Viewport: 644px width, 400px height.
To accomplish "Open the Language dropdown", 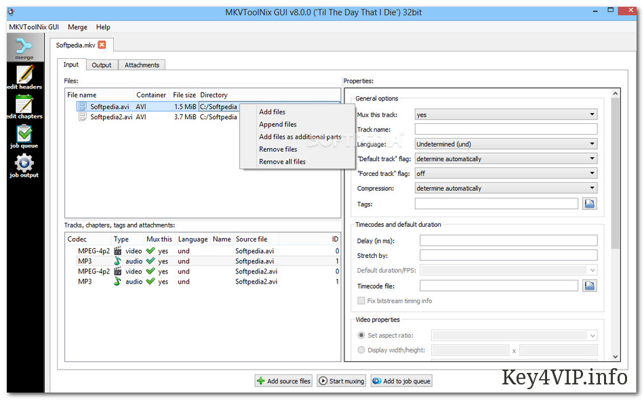I will click(506, 144).
